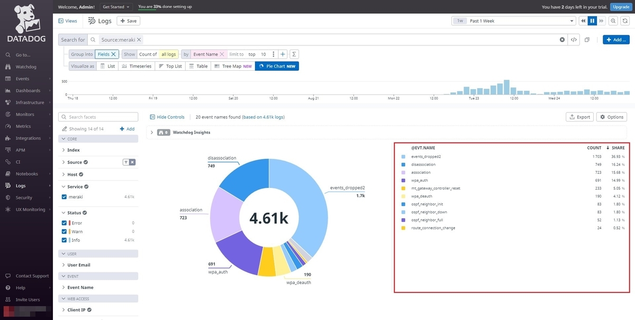Image resolution: width=635 pixels, height=320 pixels.
Task: Click the events_dropped2 legend color swatch
Action: (403, 157)
